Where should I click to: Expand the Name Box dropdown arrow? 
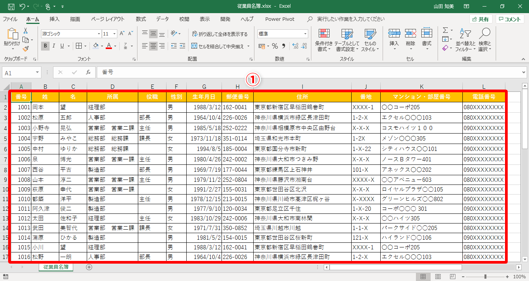click(x=38, y=73)
